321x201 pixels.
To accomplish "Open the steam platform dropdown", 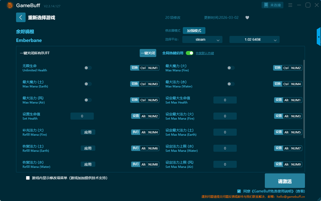I will pos(202,39).
